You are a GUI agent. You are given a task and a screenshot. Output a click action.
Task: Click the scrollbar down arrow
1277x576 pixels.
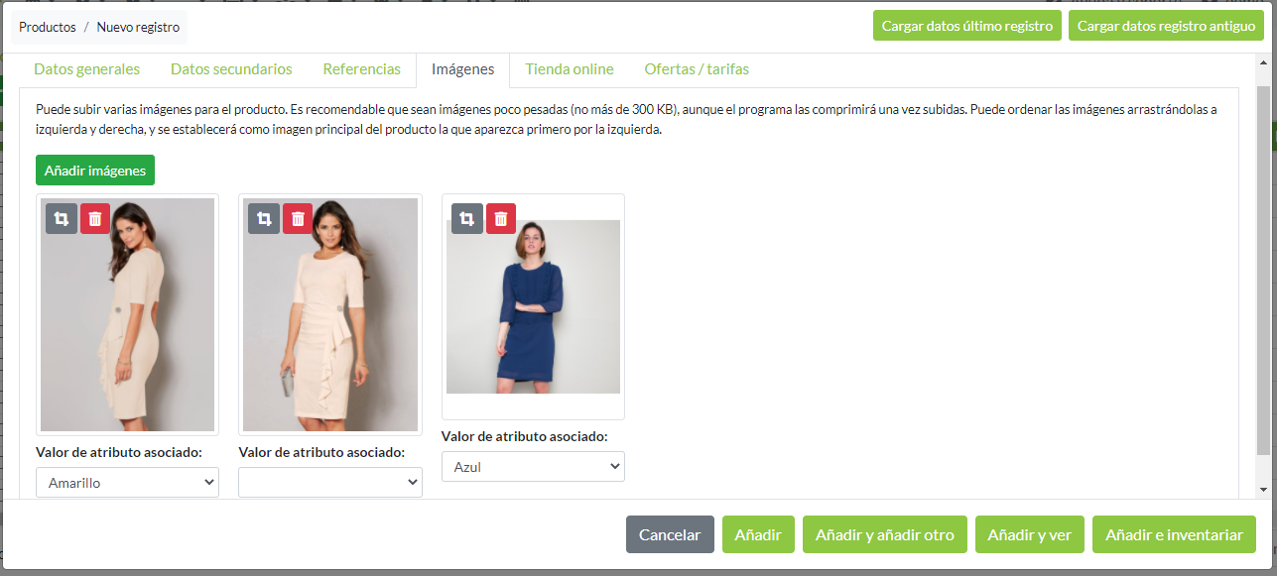(1262, 490)
